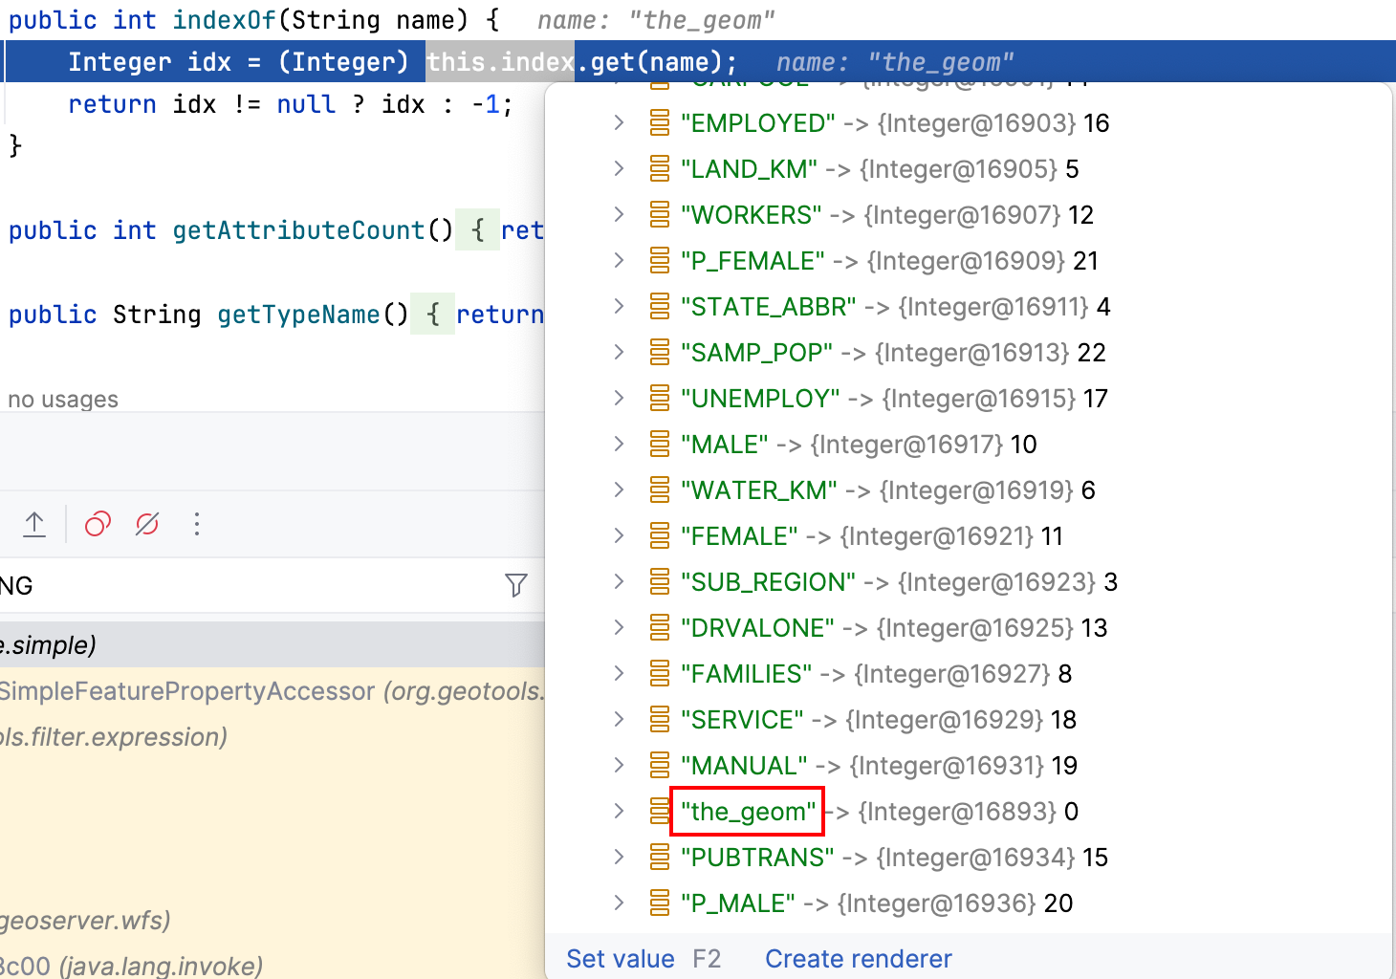Select the "FAMILIES" entry row text
The image size is (1396, 979).
pos(877,674)
